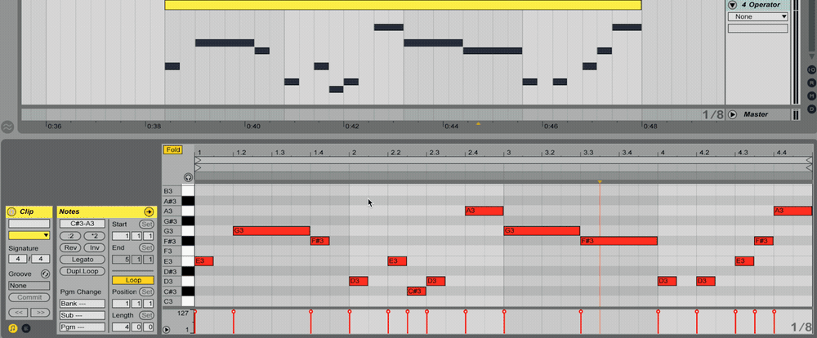Click the Dupl.Loop button
817x338 pixels.
(83, 271)
